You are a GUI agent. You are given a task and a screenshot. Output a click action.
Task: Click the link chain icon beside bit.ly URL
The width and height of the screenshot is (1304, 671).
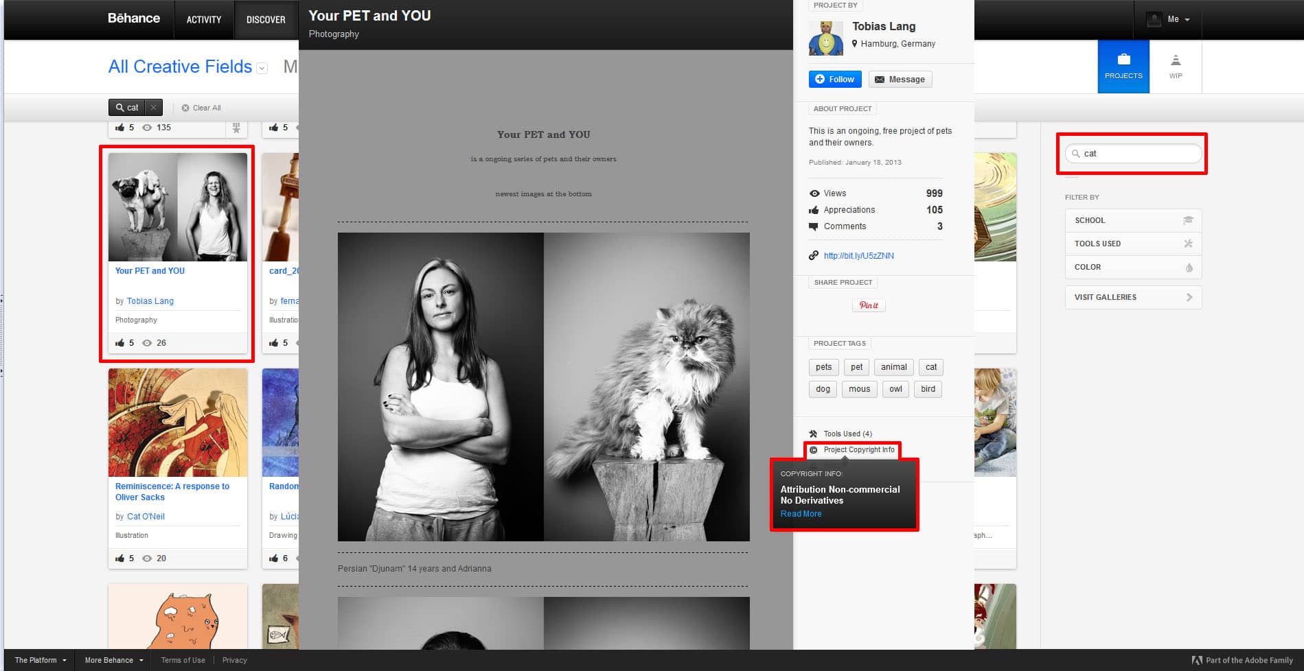pyautogui.click(x=813, y=255)
